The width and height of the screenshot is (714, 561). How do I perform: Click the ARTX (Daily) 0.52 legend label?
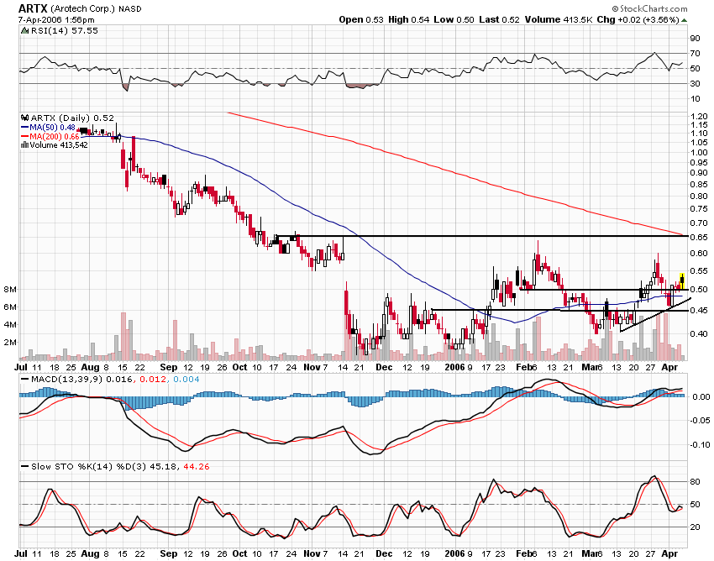72,118
